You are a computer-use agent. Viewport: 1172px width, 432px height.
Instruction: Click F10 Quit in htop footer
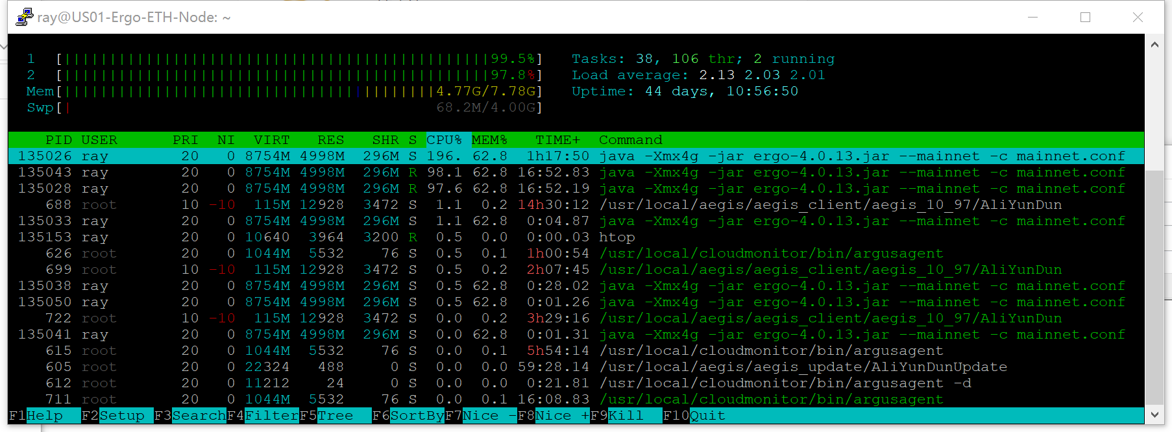(694, 416)
